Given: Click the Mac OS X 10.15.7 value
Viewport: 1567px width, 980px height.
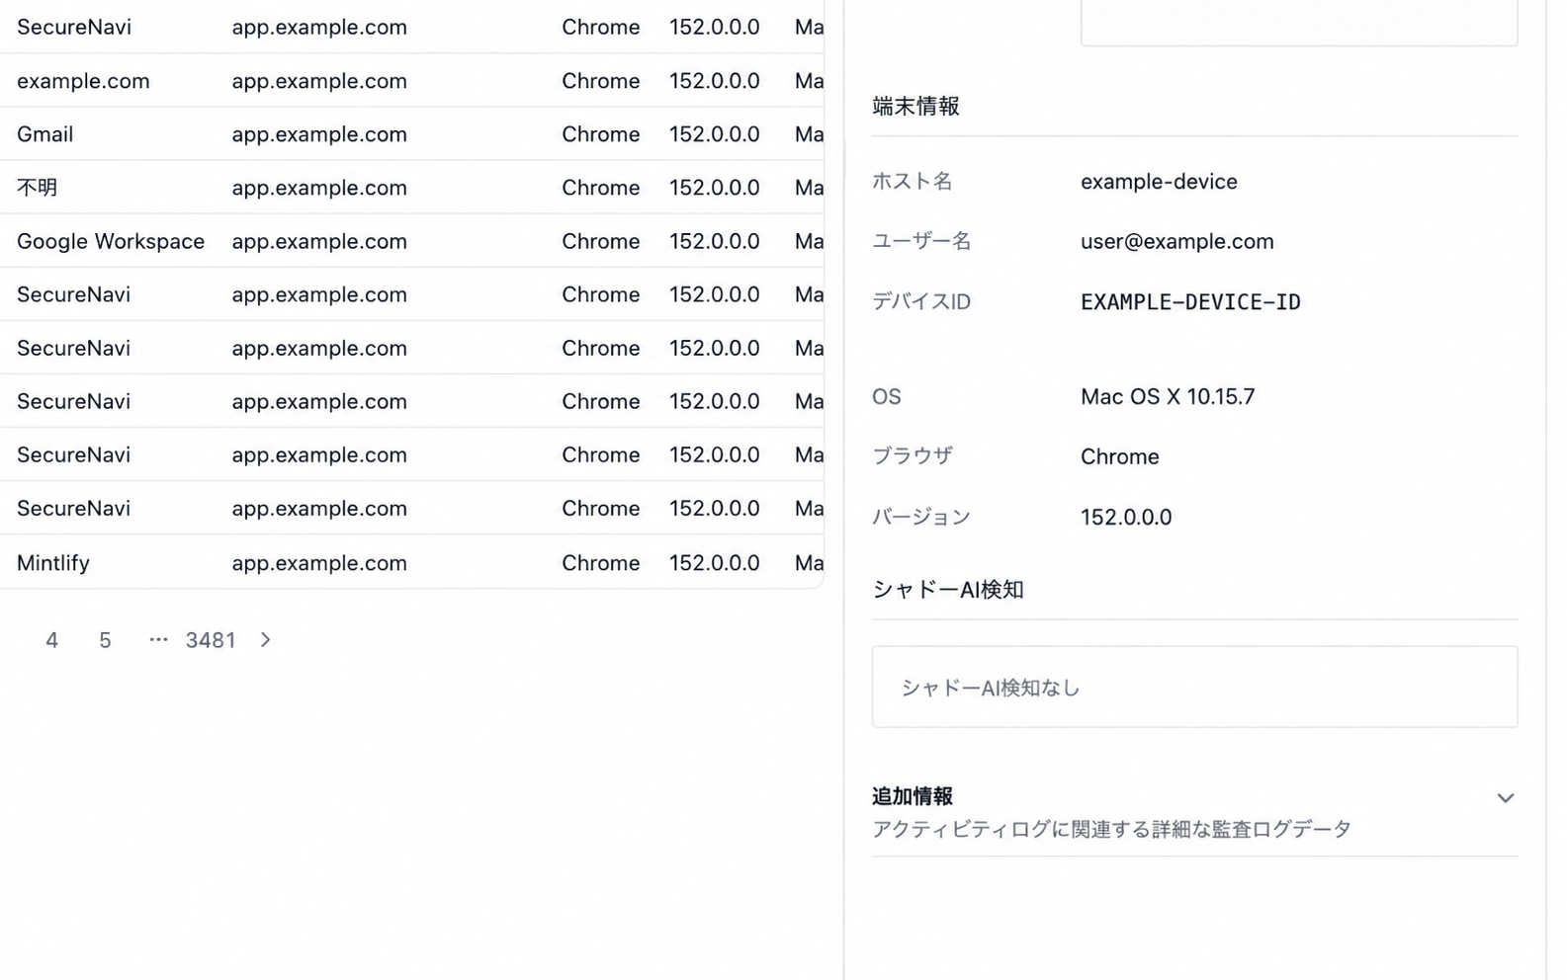Looking at the screenshot, I should (x=1168, y=397).
